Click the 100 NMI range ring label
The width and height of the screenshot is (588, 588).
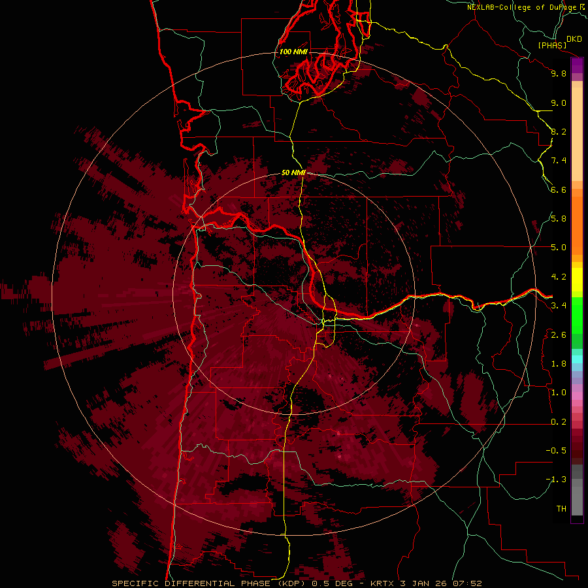[x=293, y=52]
